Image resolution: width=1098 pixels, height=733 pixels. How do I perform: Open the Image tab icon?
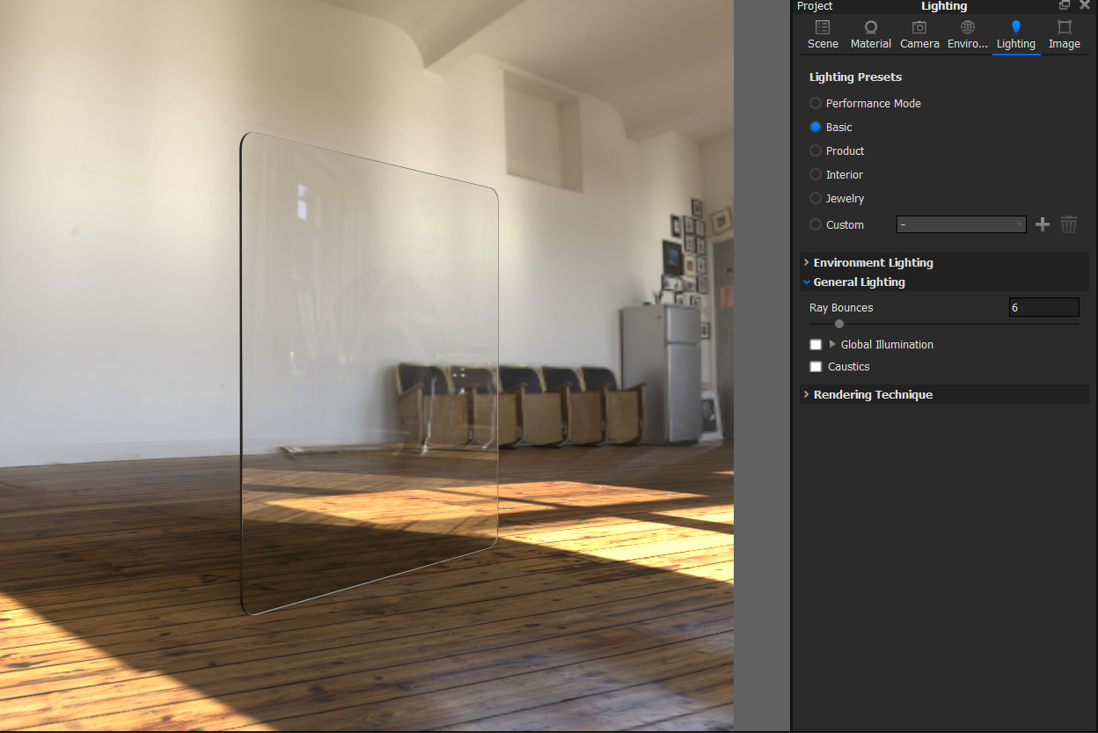(1065, 27)
